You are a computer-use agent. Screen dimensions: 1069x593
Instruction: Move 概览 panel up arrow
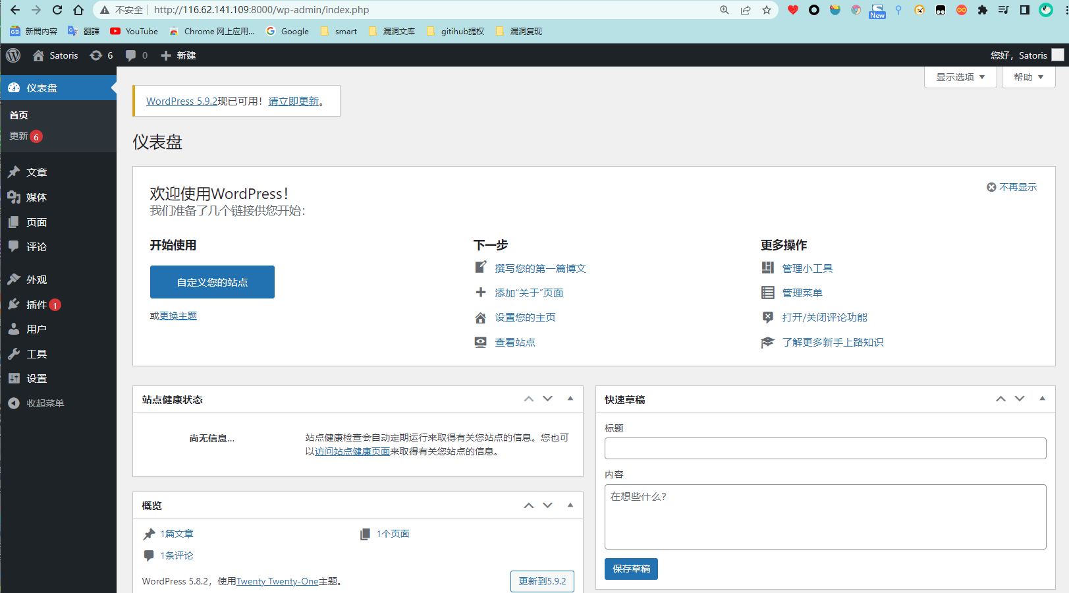click(x=528, y=505)
